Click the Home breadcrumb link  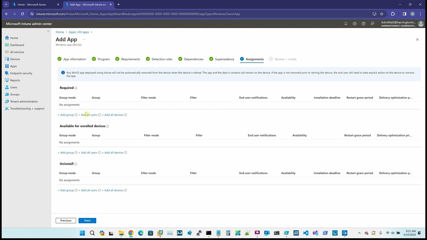(60, 32)
